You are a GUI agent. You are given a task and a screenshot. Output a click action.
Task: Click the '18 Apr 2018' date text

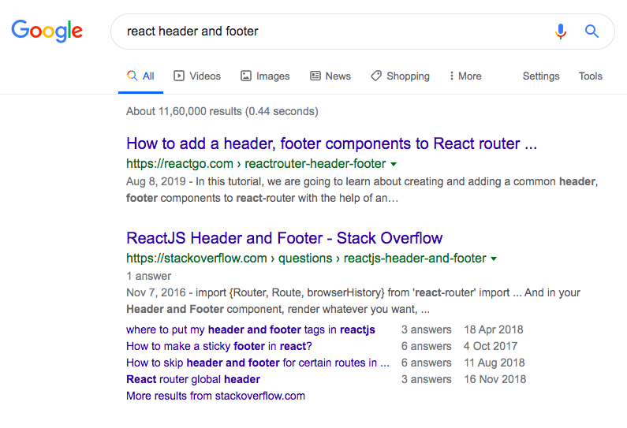tap(494, 329)
